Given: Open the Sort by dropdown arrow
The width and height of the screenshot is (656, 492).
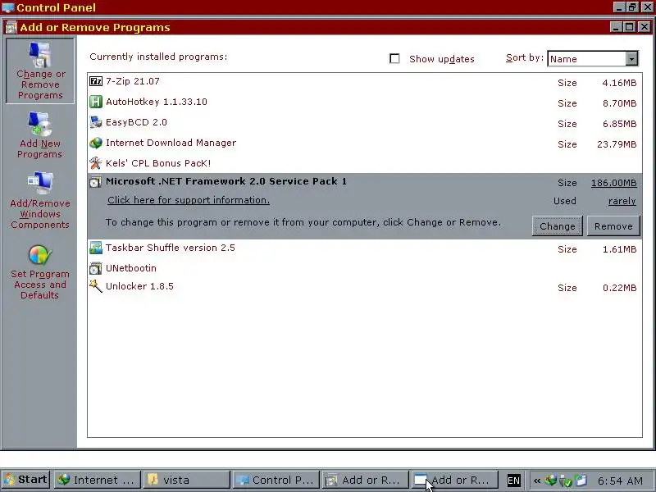Looking at the screenshot, I should tap(631, 58).
